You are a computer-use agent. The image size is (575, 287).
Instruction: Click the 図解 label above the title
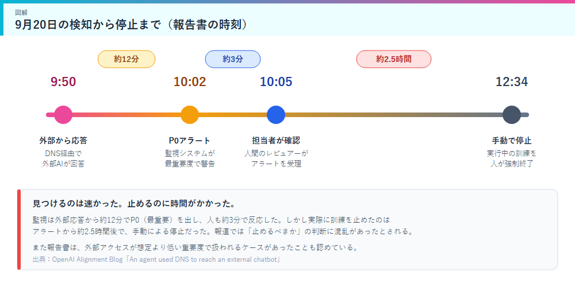(21, 13)
